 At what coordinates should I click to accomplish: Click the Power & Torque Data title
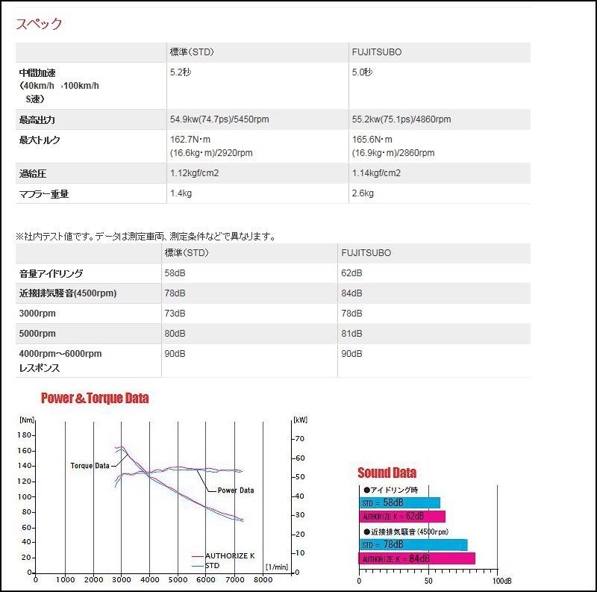[x=95, y=398]
